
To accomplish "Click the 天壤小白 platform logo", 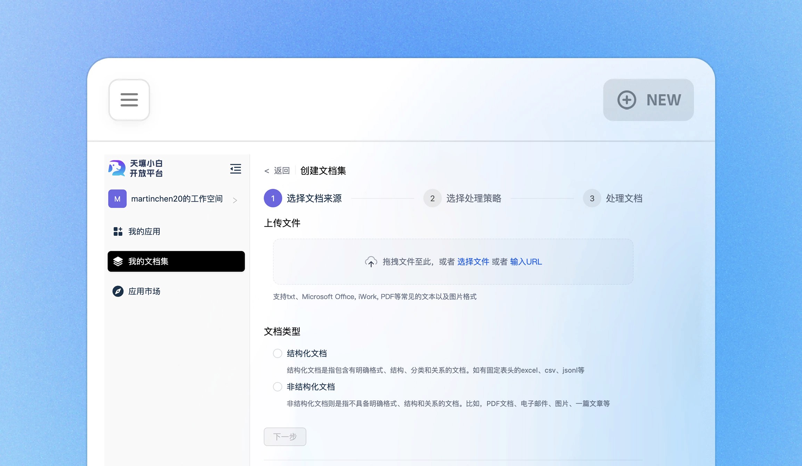I will (x=117, y=168).
